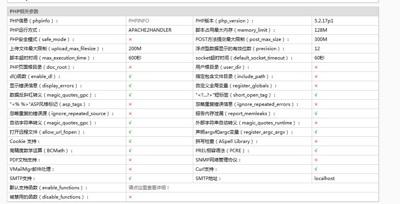Screen dimensions: 400x204
Task: Click the 脚本超时时间 label
Action: coord(52,58)
